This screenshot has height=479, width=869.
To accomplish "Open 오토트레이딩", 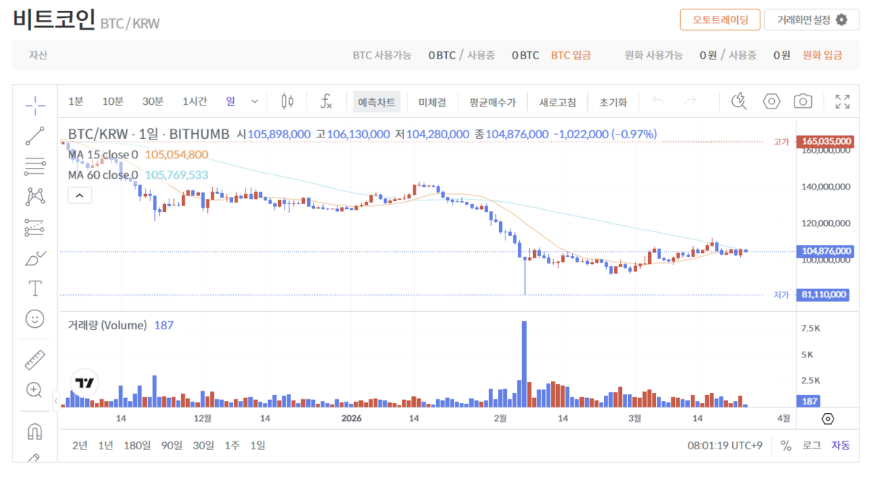I will click(720, 20).
